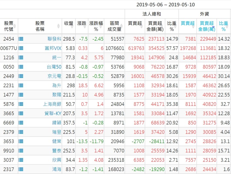Sort by 外資 買賣超金額(萬) header
Image resolution: width=231 pixels, height=174 pixels.
pyautogui.click(x=207, y=26)
